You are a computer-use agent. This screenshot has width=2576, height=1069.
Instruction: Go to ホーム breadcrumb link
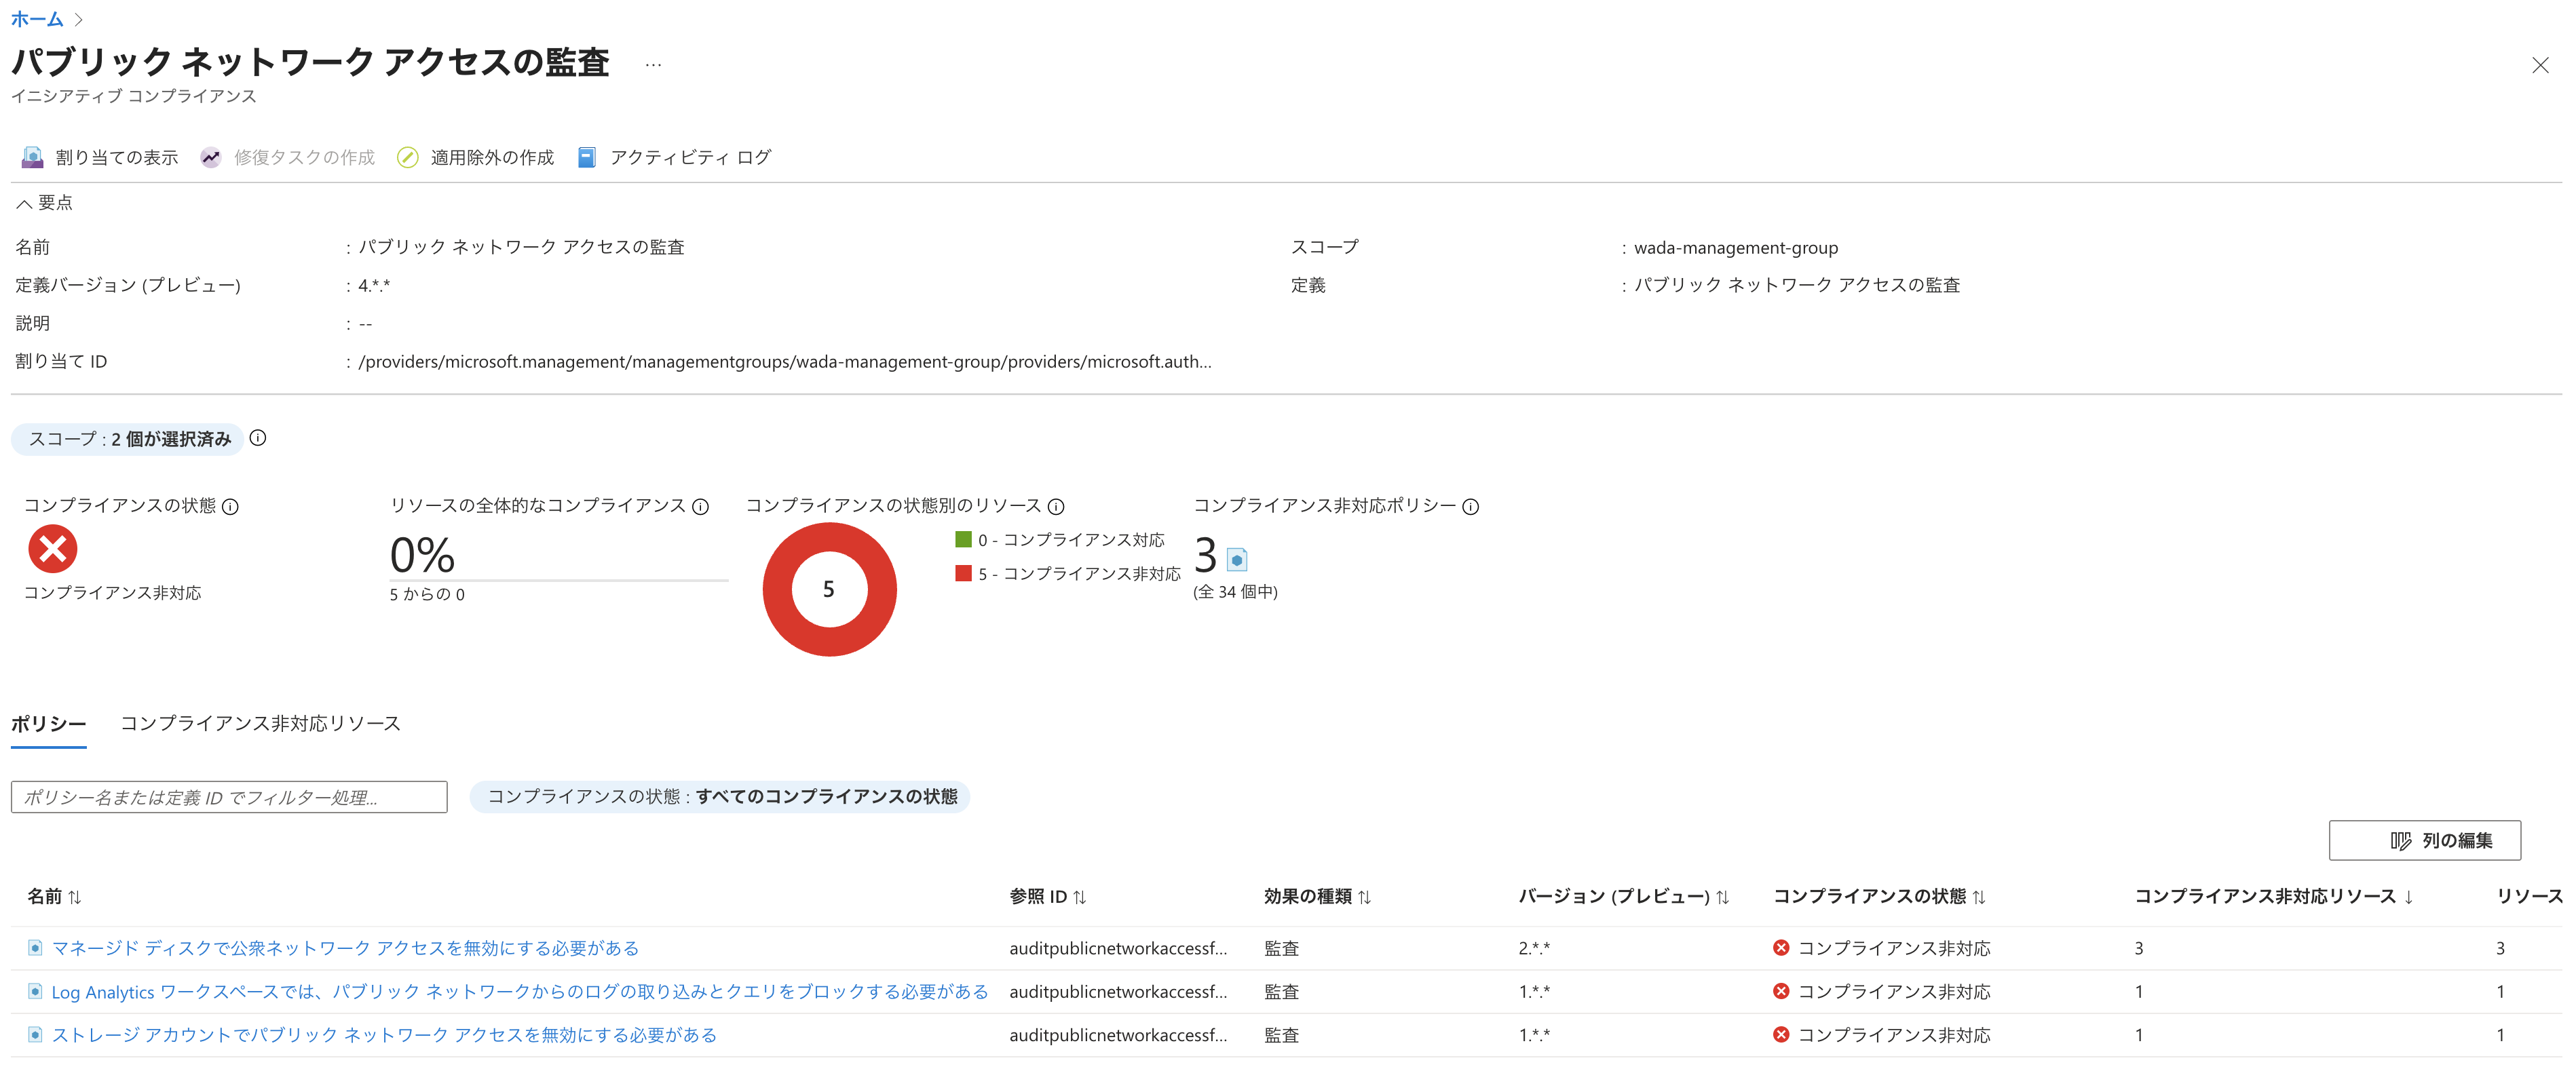[37, 19]
